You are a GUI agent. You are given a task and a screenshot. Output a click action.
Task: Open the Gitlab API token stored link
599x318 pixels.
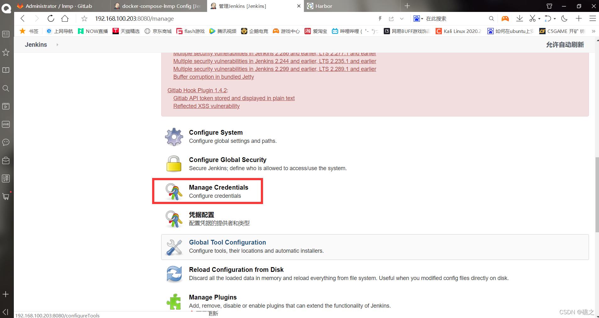(234, 98)
